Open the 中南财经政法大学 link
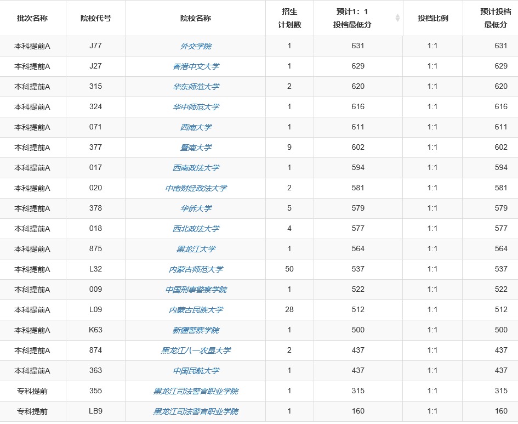The width and height of the screenshot is (518, 424). click(x=196, y=188)
